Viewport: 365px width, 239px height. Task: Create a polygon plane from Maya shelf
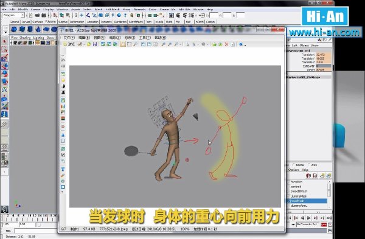point(46,30)
